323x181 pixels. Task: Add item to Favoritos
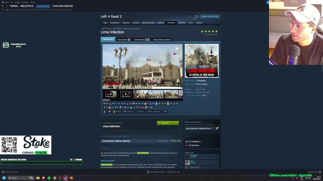[128, 112]
